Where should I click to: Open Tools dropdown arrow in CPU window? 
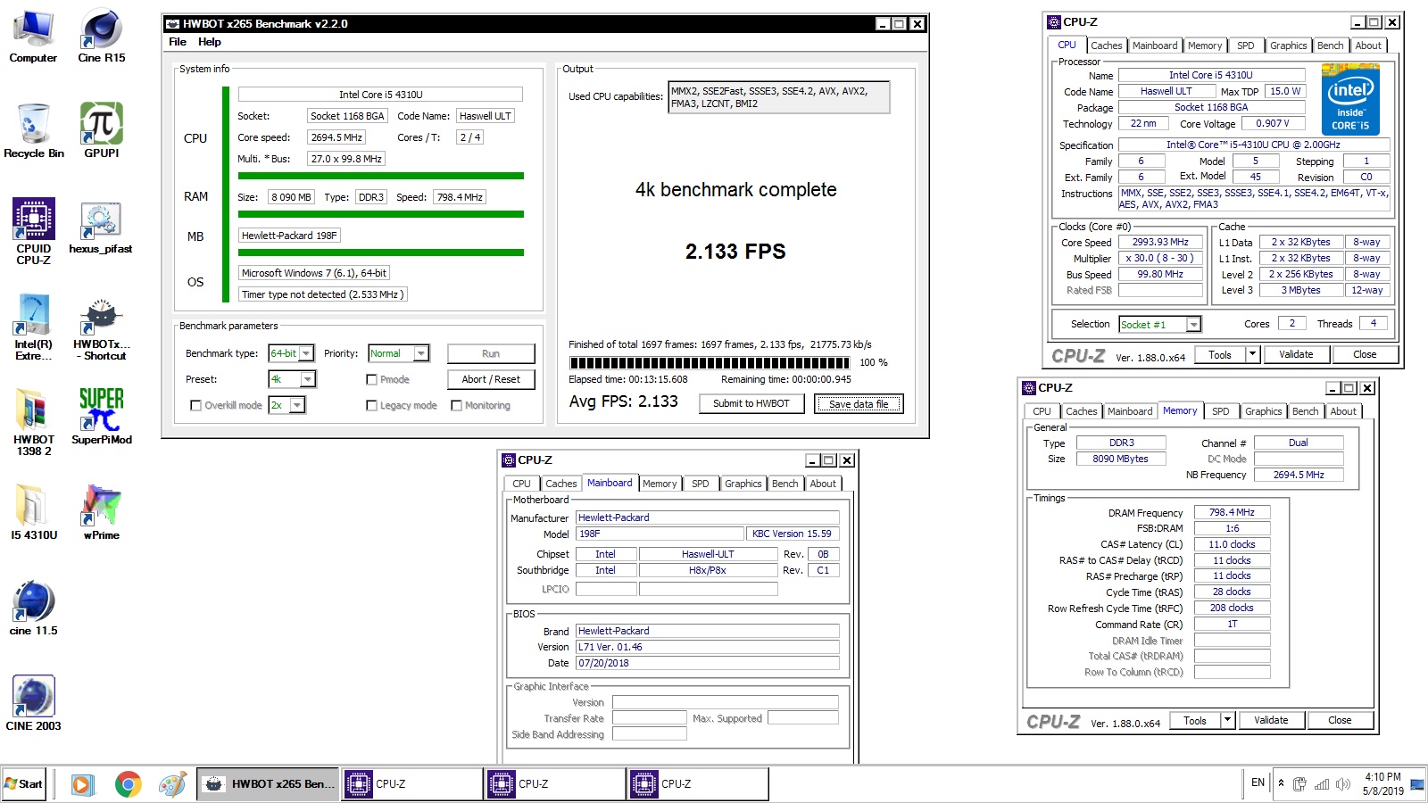click(1252, 354)
